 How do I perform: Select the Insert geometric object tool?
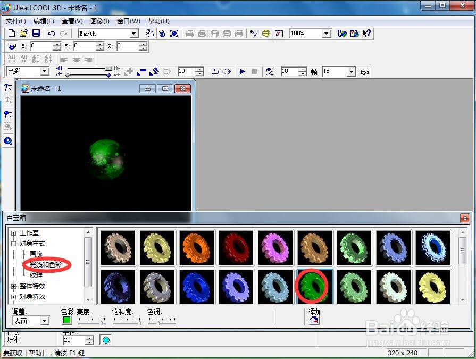coord(8,141)
